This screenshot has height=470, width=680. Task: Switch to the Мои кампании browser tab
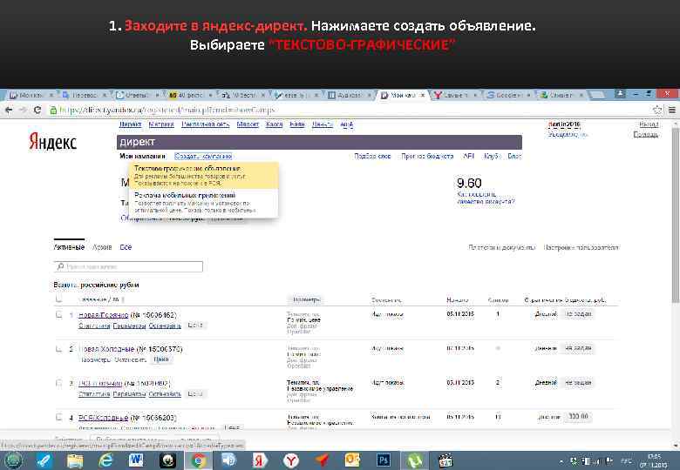click(x=403, y=95)
